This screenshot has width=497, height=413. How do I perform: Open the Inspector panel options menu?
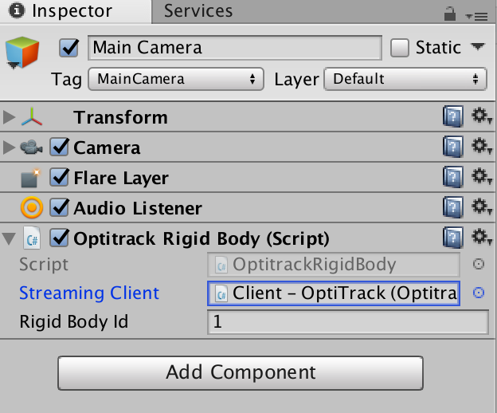pyautogui.click(x=477, y=16)
